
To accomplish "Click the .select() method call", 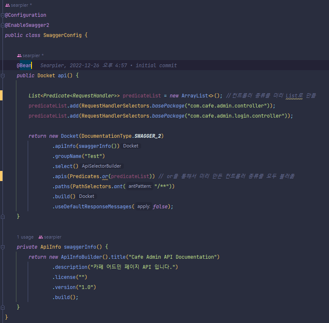I will [65, 166].
